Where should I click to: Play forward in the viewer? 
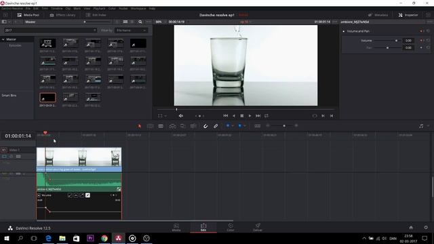click(250, 116)
